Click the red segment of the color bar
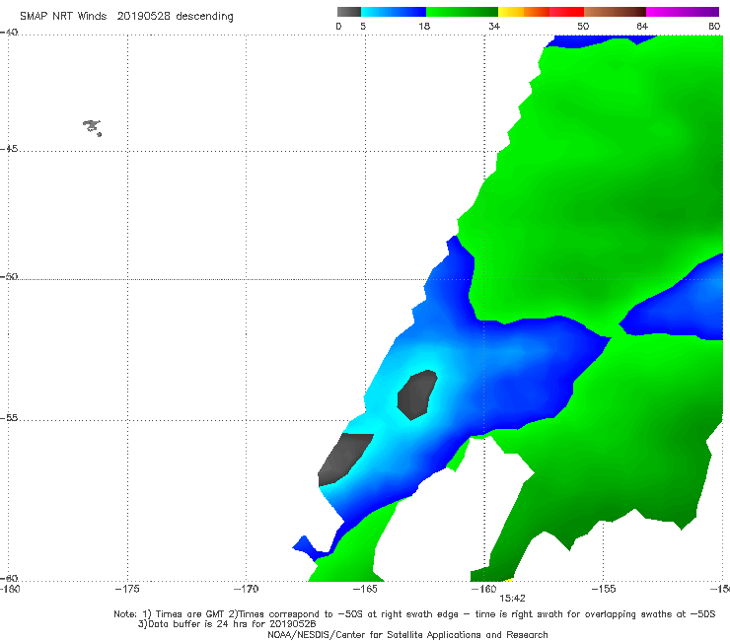The width and height of the screenshot is (730, 641). click(x=566, y=12)
